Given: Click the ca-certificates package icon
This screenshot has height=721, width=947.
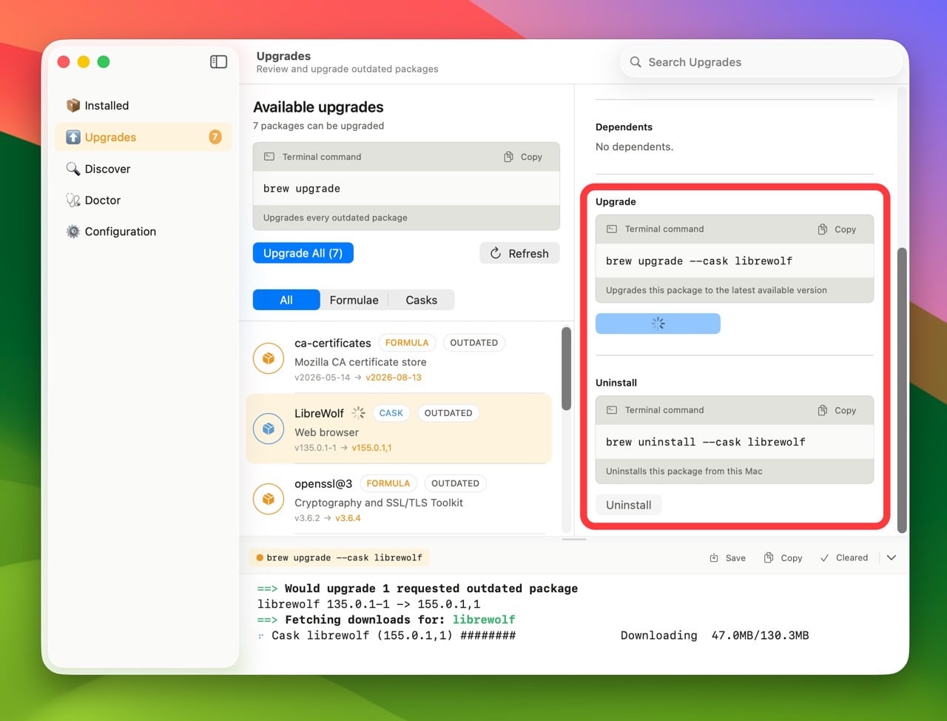Looking at the screenshot, I should 269,358.
